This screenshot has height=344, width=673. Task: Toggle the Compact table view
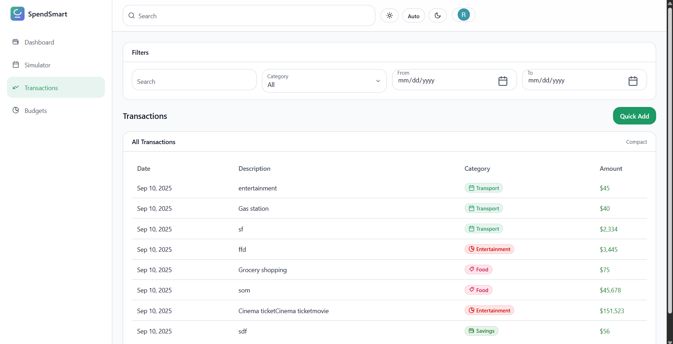tap(636, 142)
